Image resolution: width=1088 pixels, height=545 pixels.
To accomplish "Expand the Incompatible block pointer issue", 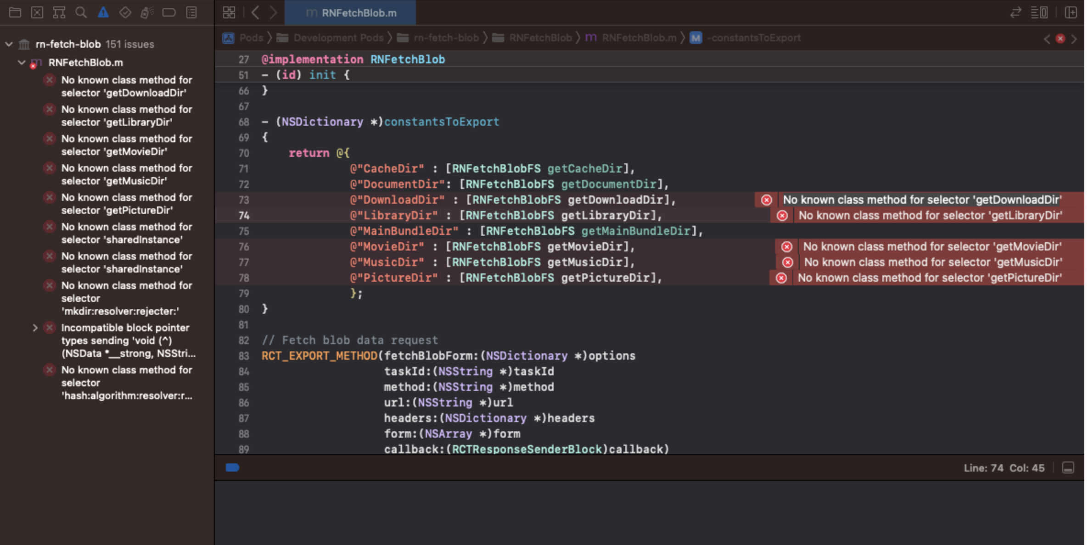I will [x=35, y=328].
